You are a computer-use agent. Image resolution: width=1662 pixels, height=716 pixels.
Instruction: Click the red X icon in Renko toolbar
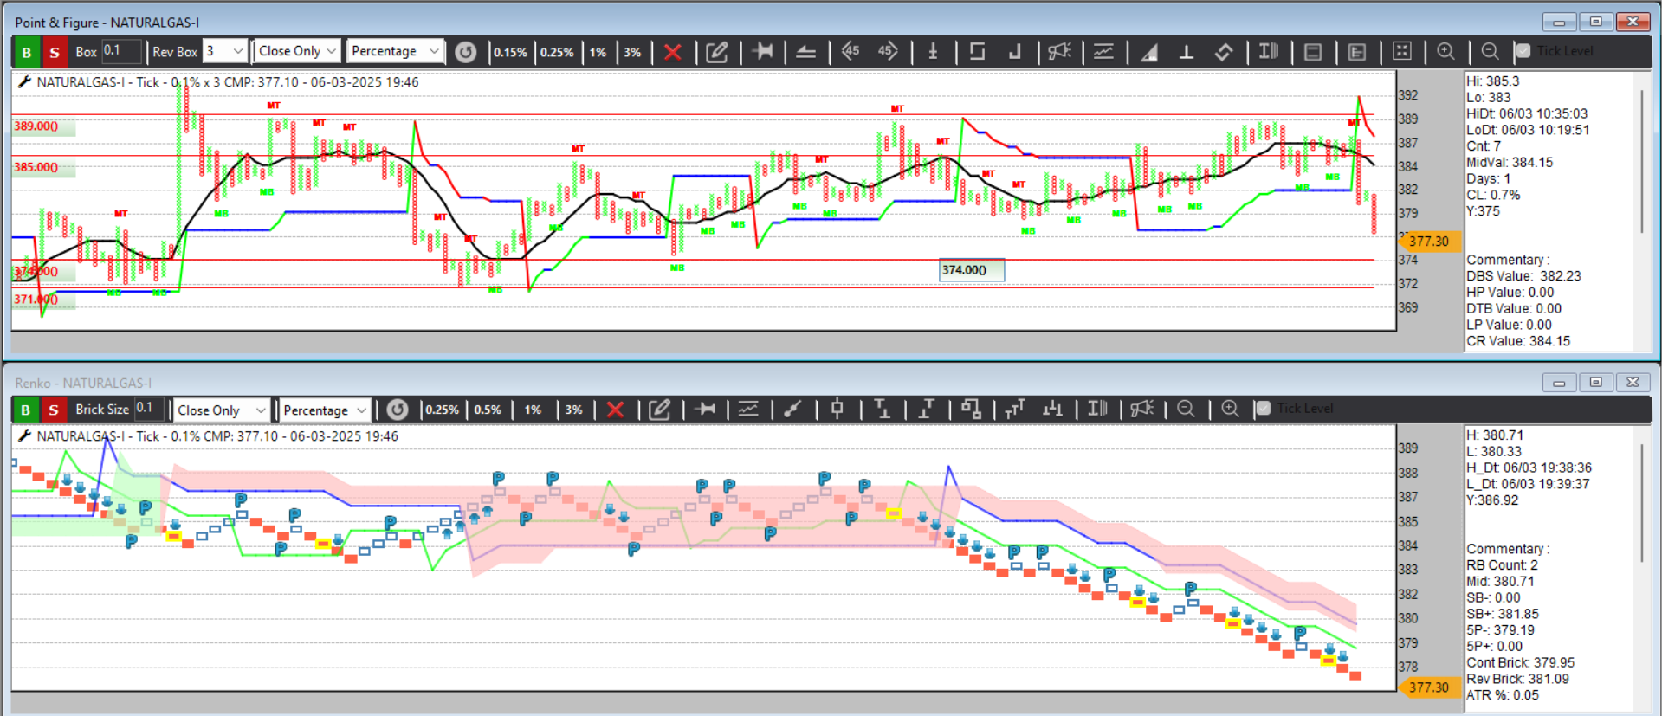click(x=615, y=410)
